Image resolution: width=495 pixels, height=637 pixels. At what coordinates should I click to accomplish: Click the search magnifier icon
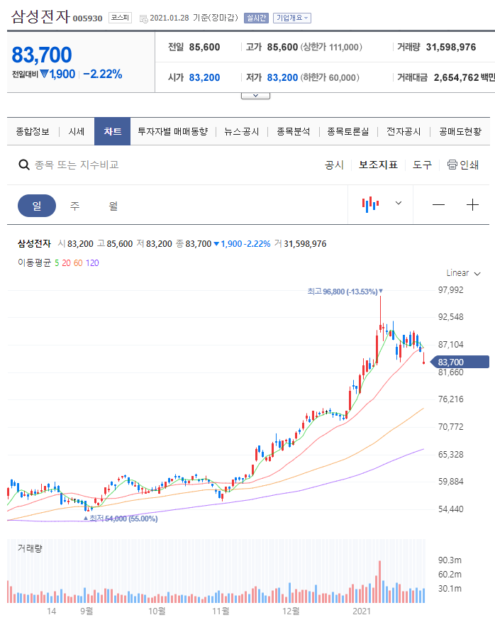pos(24,165)
